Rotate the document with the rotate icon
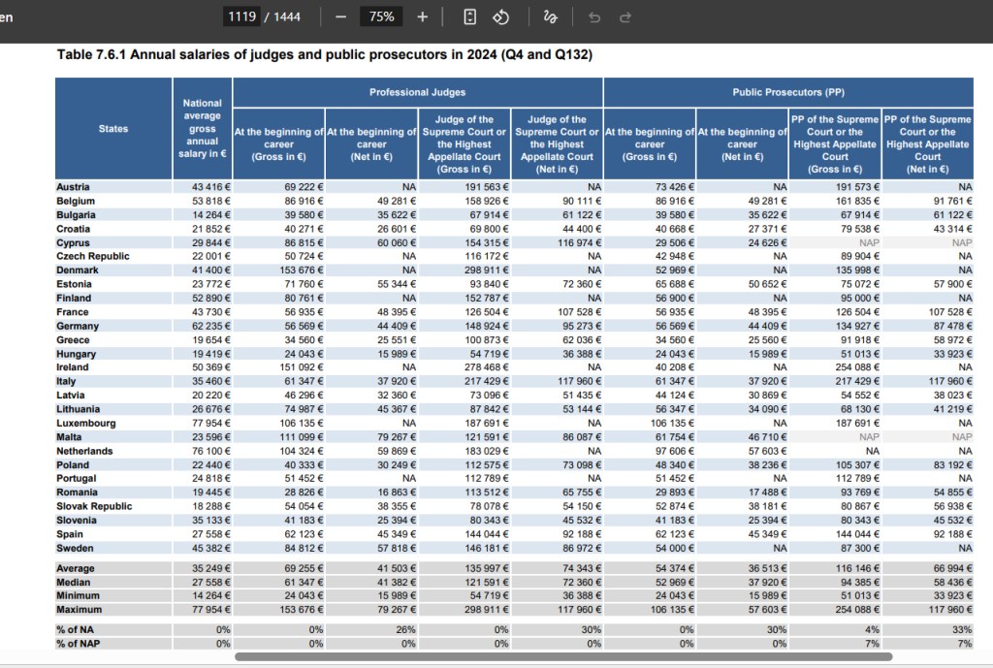The width and height of the screenshot is (993, 668). [501, 17]
